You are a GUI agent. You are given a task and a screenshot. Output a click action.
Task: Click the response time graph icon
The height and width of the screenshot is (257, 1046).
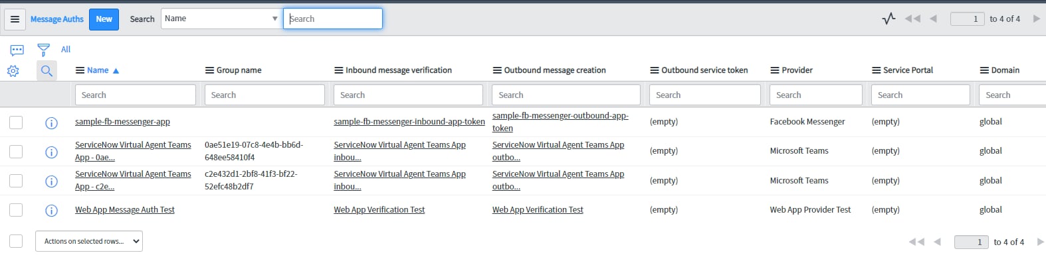pyautogui.click(x=889, y=19)
